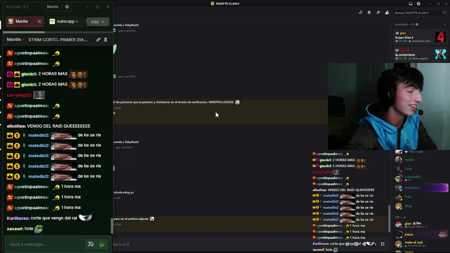
Task: Click the Sniper Elite 4 game cover
Action: [x=441, y=37]
